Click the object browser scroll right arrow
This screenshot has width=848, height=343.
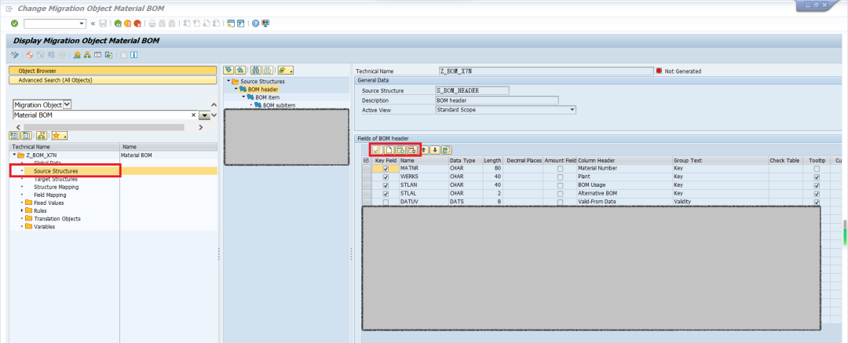(x=201, y=127)
